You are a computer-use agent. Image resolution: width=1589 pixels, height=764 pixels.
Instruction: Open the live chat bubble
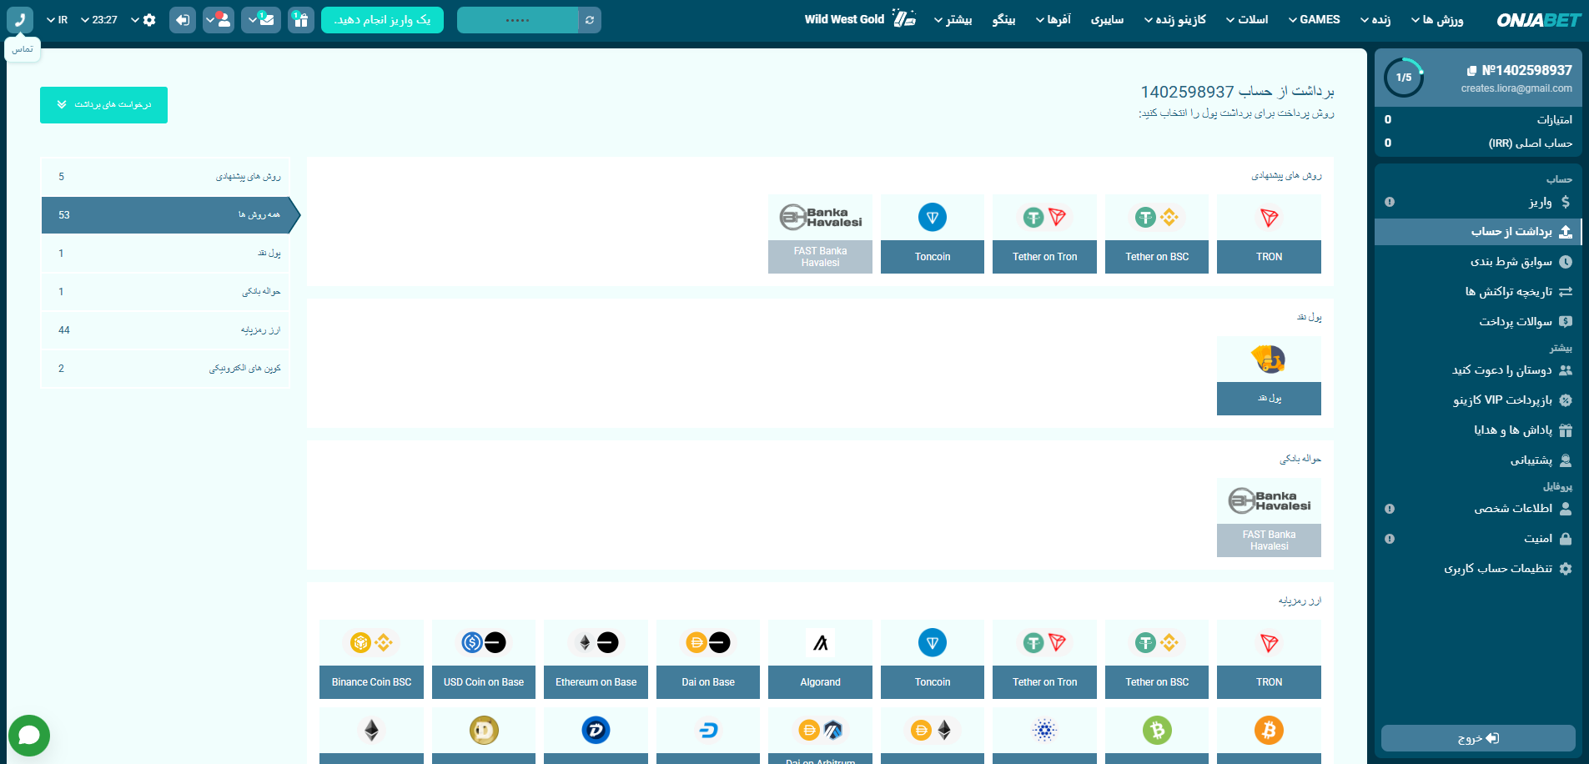click(x=29, y=735)
